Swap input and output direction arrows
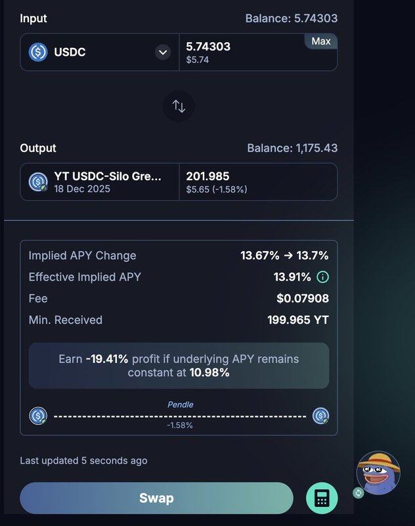415x526 pixels. point(179,107)
